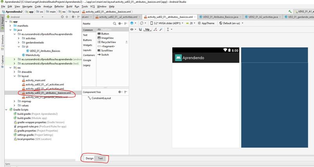Click the Infer Constraints magic wand icon

pyautogui.click(x=161, y=29)
